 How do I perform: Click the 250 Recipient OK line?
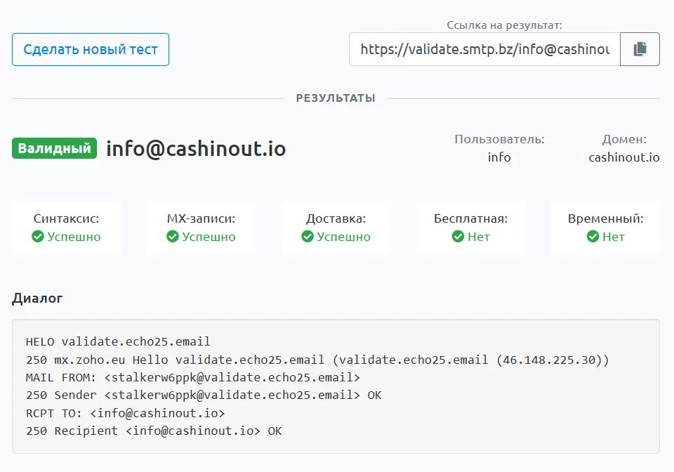coord(154,431)
